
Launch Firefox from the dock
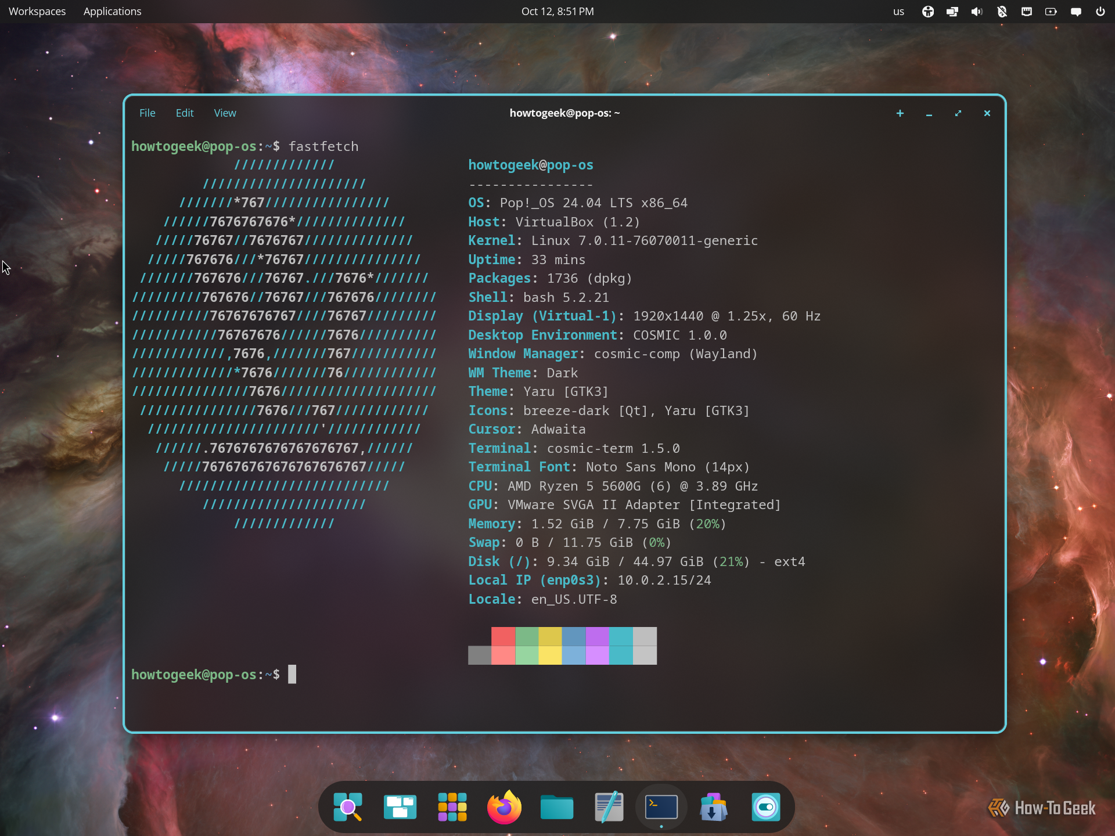tap(504, 807)
